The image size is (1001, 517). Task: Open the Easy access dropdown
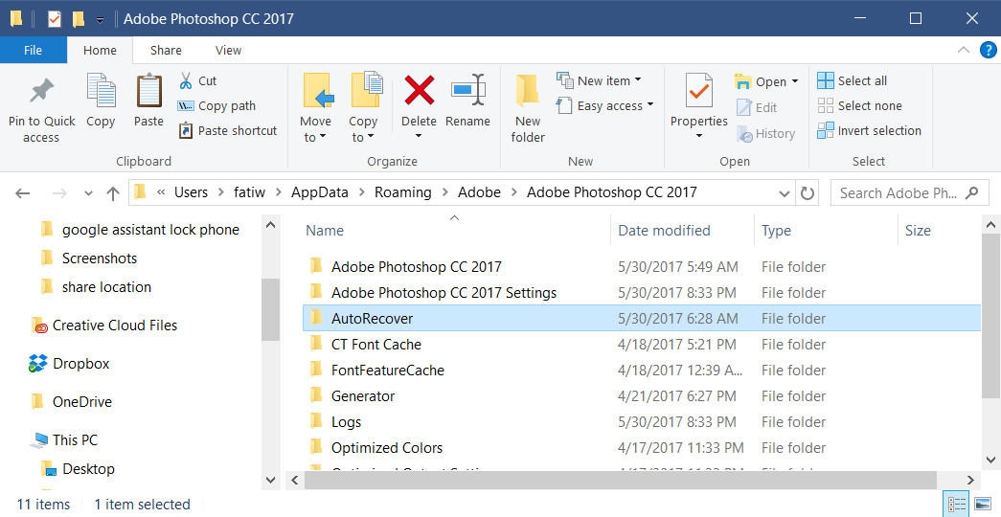(x=604, y=106)
